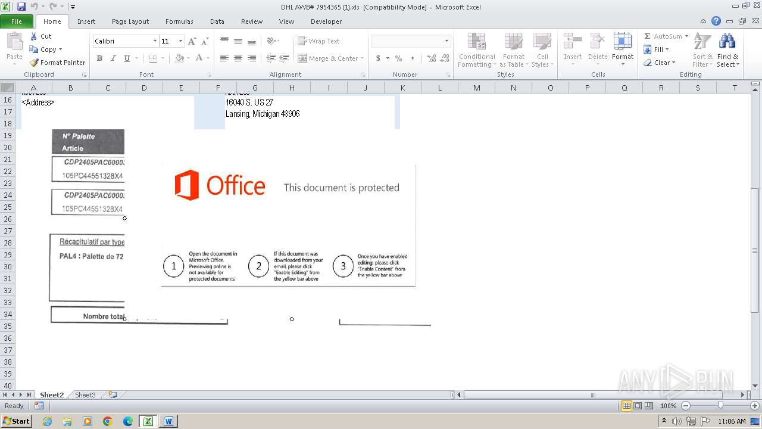Screen dimensions: 762x429
Task: Click Middle Align icon
Action: 238,41
